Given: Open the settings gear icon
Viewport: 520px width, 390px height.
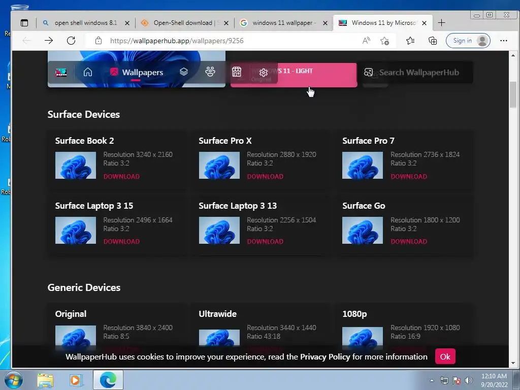Looking at the screenshot, I should [264, 72].
